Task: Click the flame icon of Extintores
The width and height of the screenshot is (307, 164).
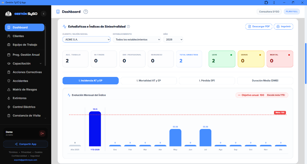Action: click(x=9, y=98)
